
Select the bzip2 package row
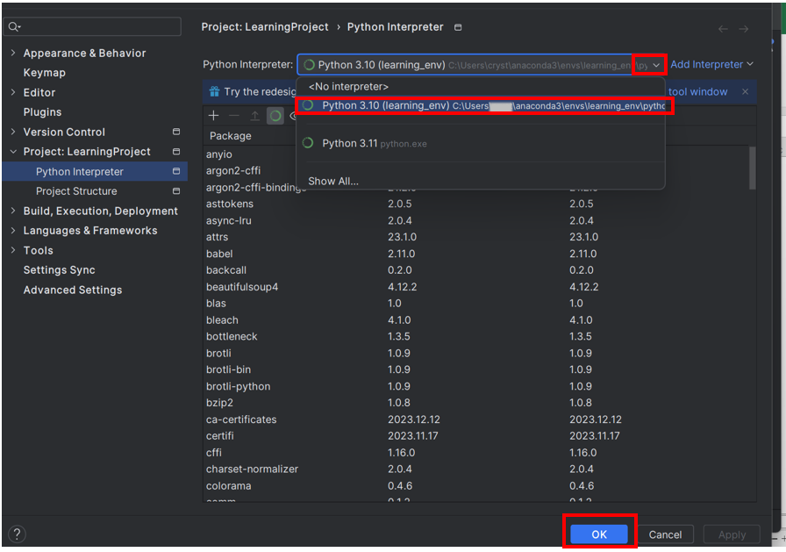(x=476, y=403)
